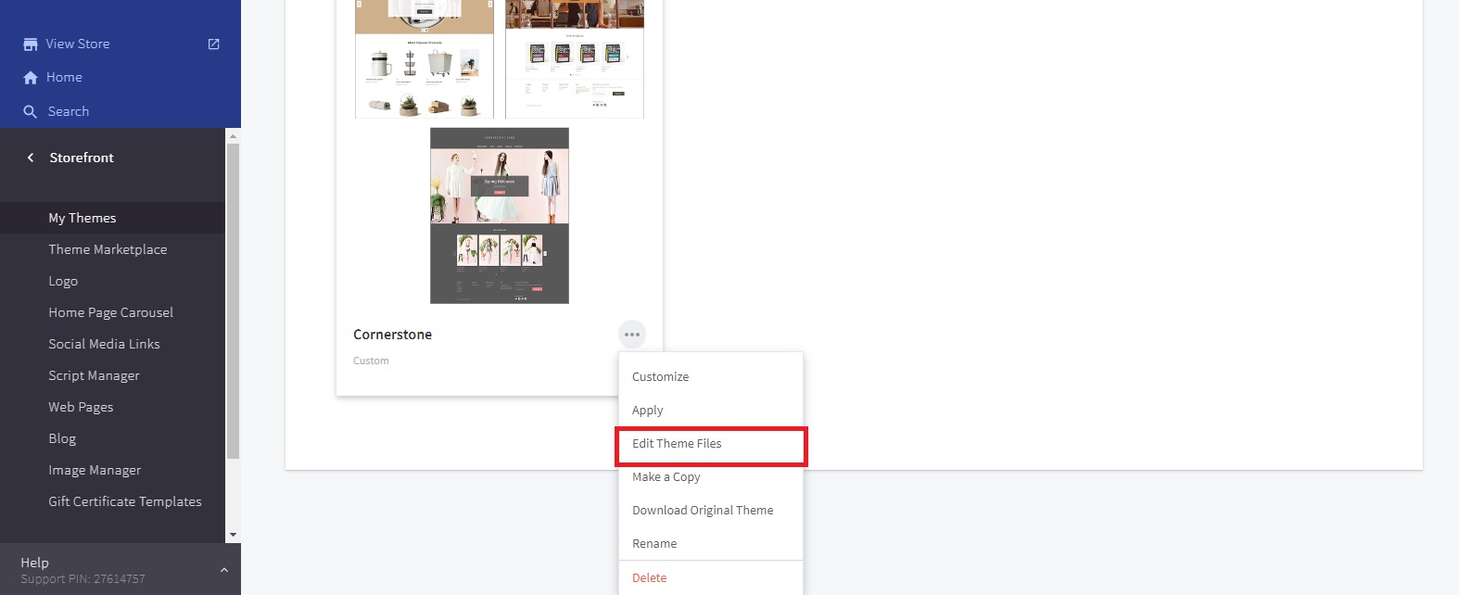Expand the Help panel with its chevron
Viewport: 1459px width, 595px height.
(223, 570)
